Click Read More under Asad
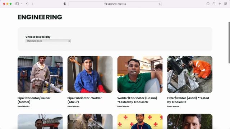The height and width of the screenshot is (129, 230). point(173,106)
